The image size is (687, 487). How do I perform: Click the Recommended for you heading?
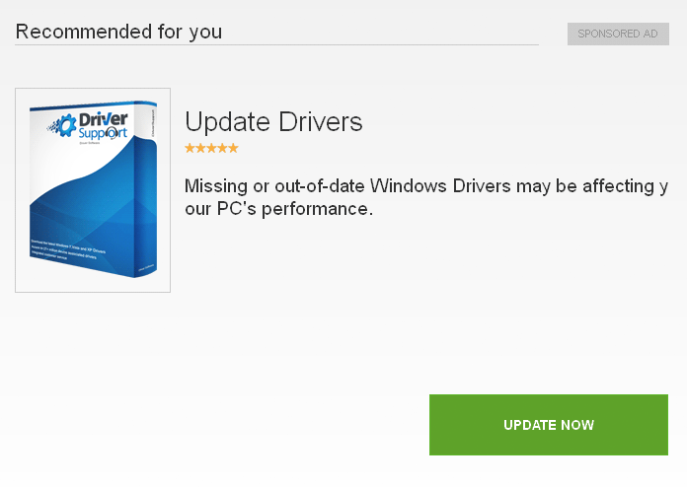click(x=118, y=32)
